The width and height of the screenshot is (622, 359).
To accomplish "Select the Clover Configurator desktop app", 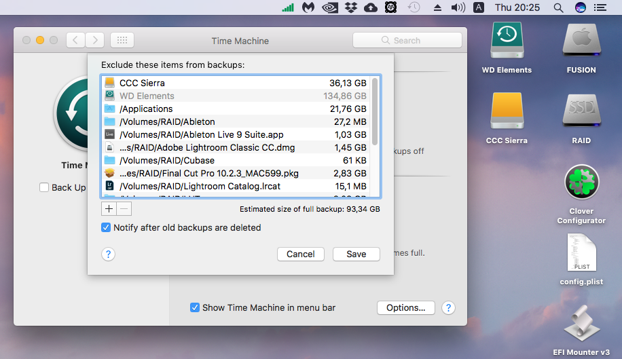I will (581, 194).
